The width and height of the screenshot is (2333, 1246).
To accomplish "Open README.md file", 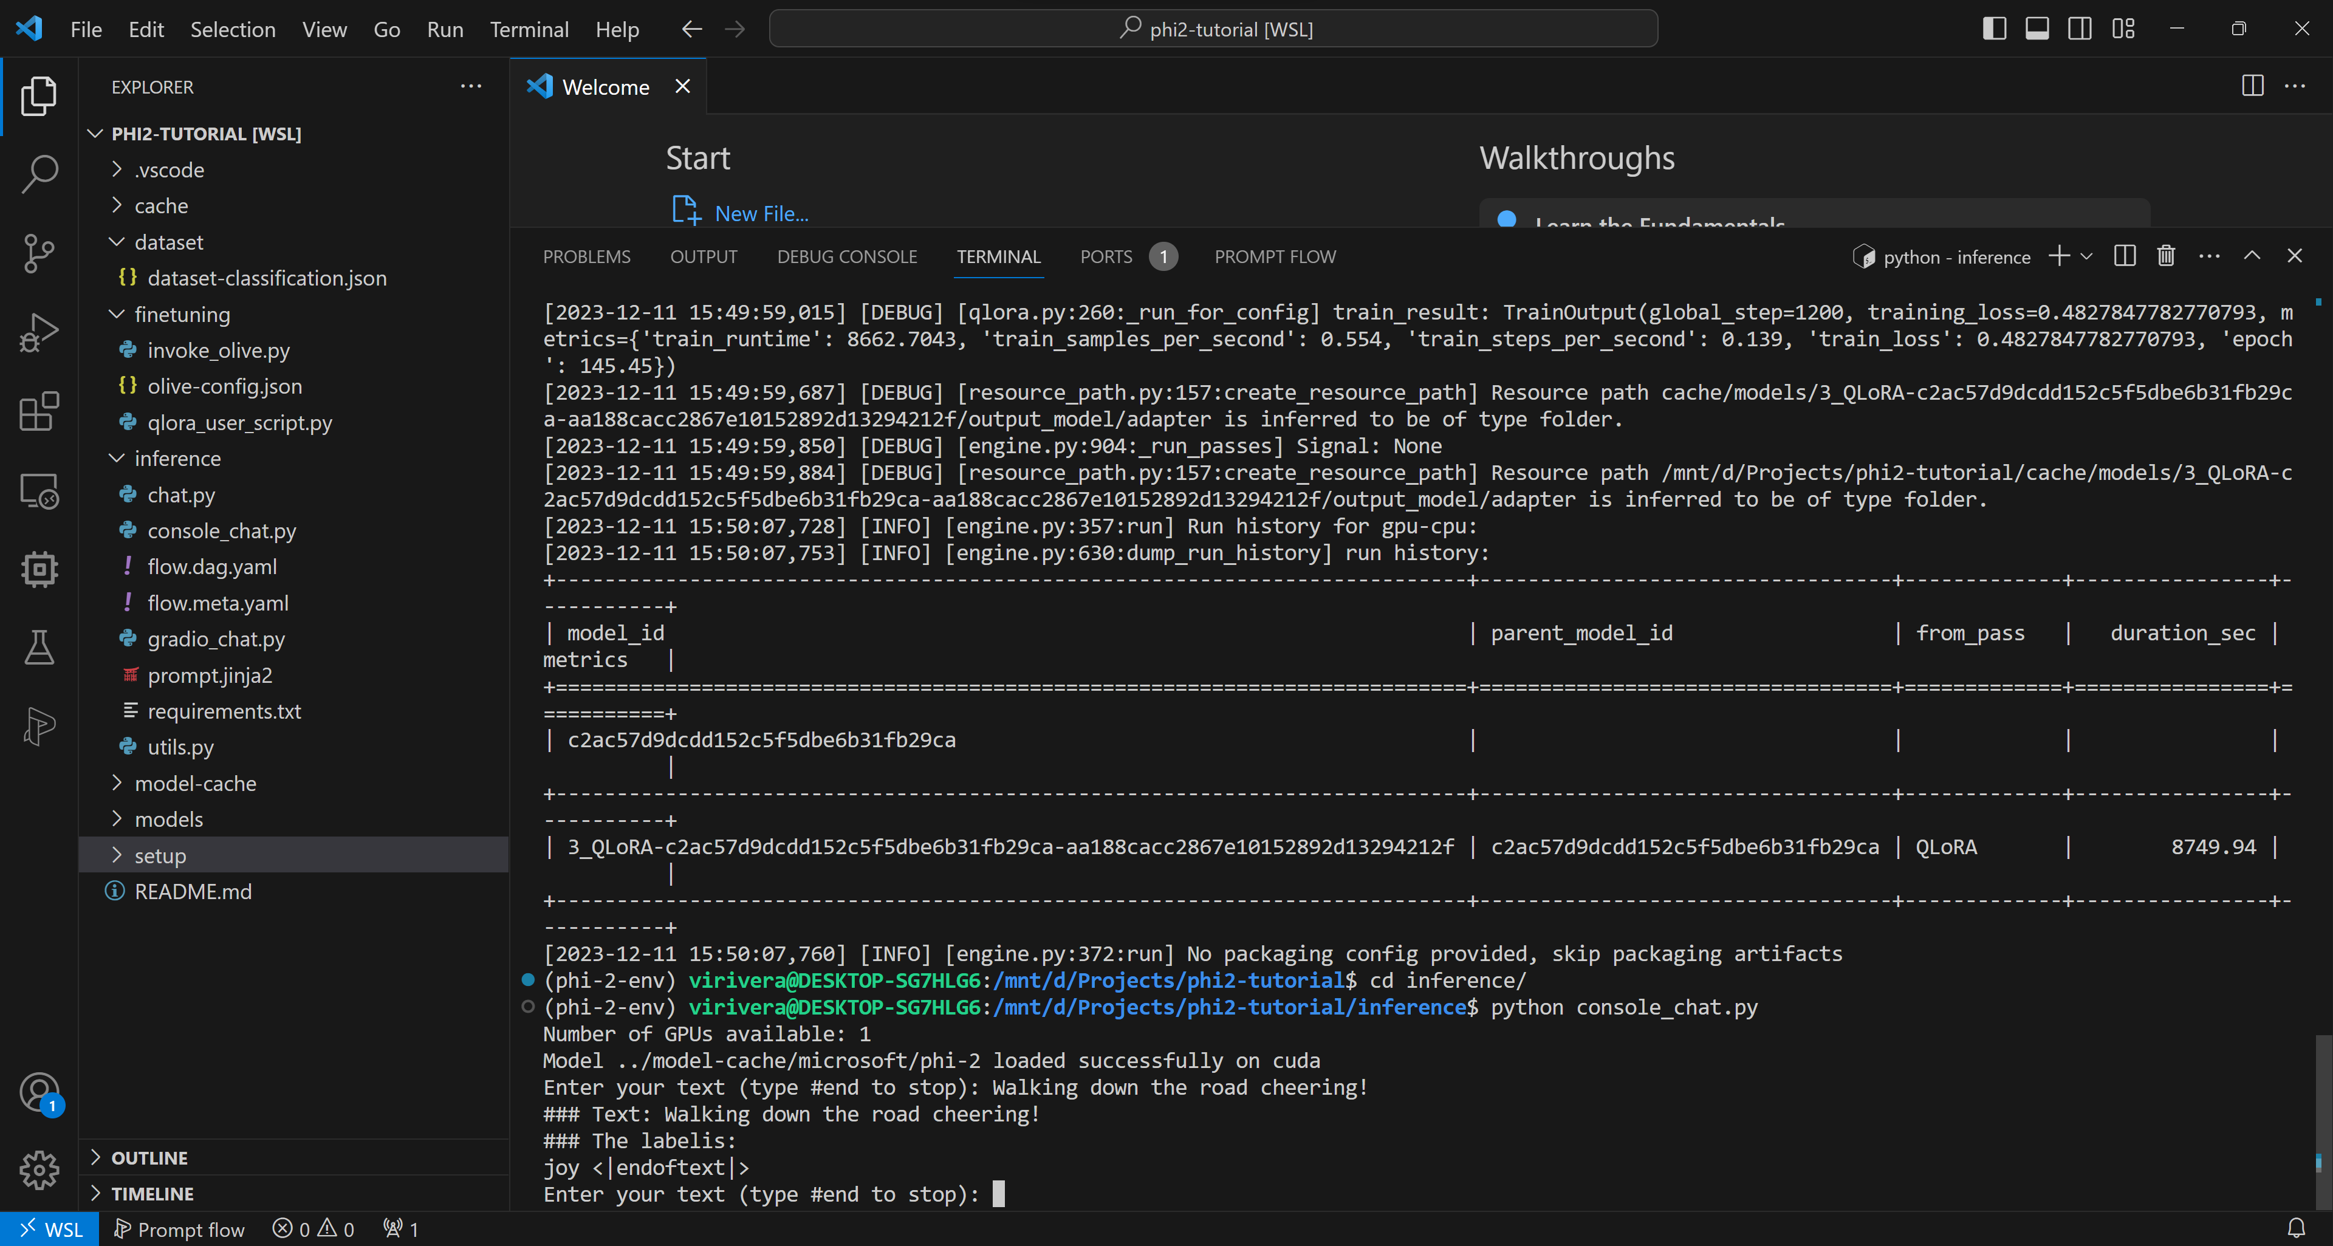I will 193,891.
